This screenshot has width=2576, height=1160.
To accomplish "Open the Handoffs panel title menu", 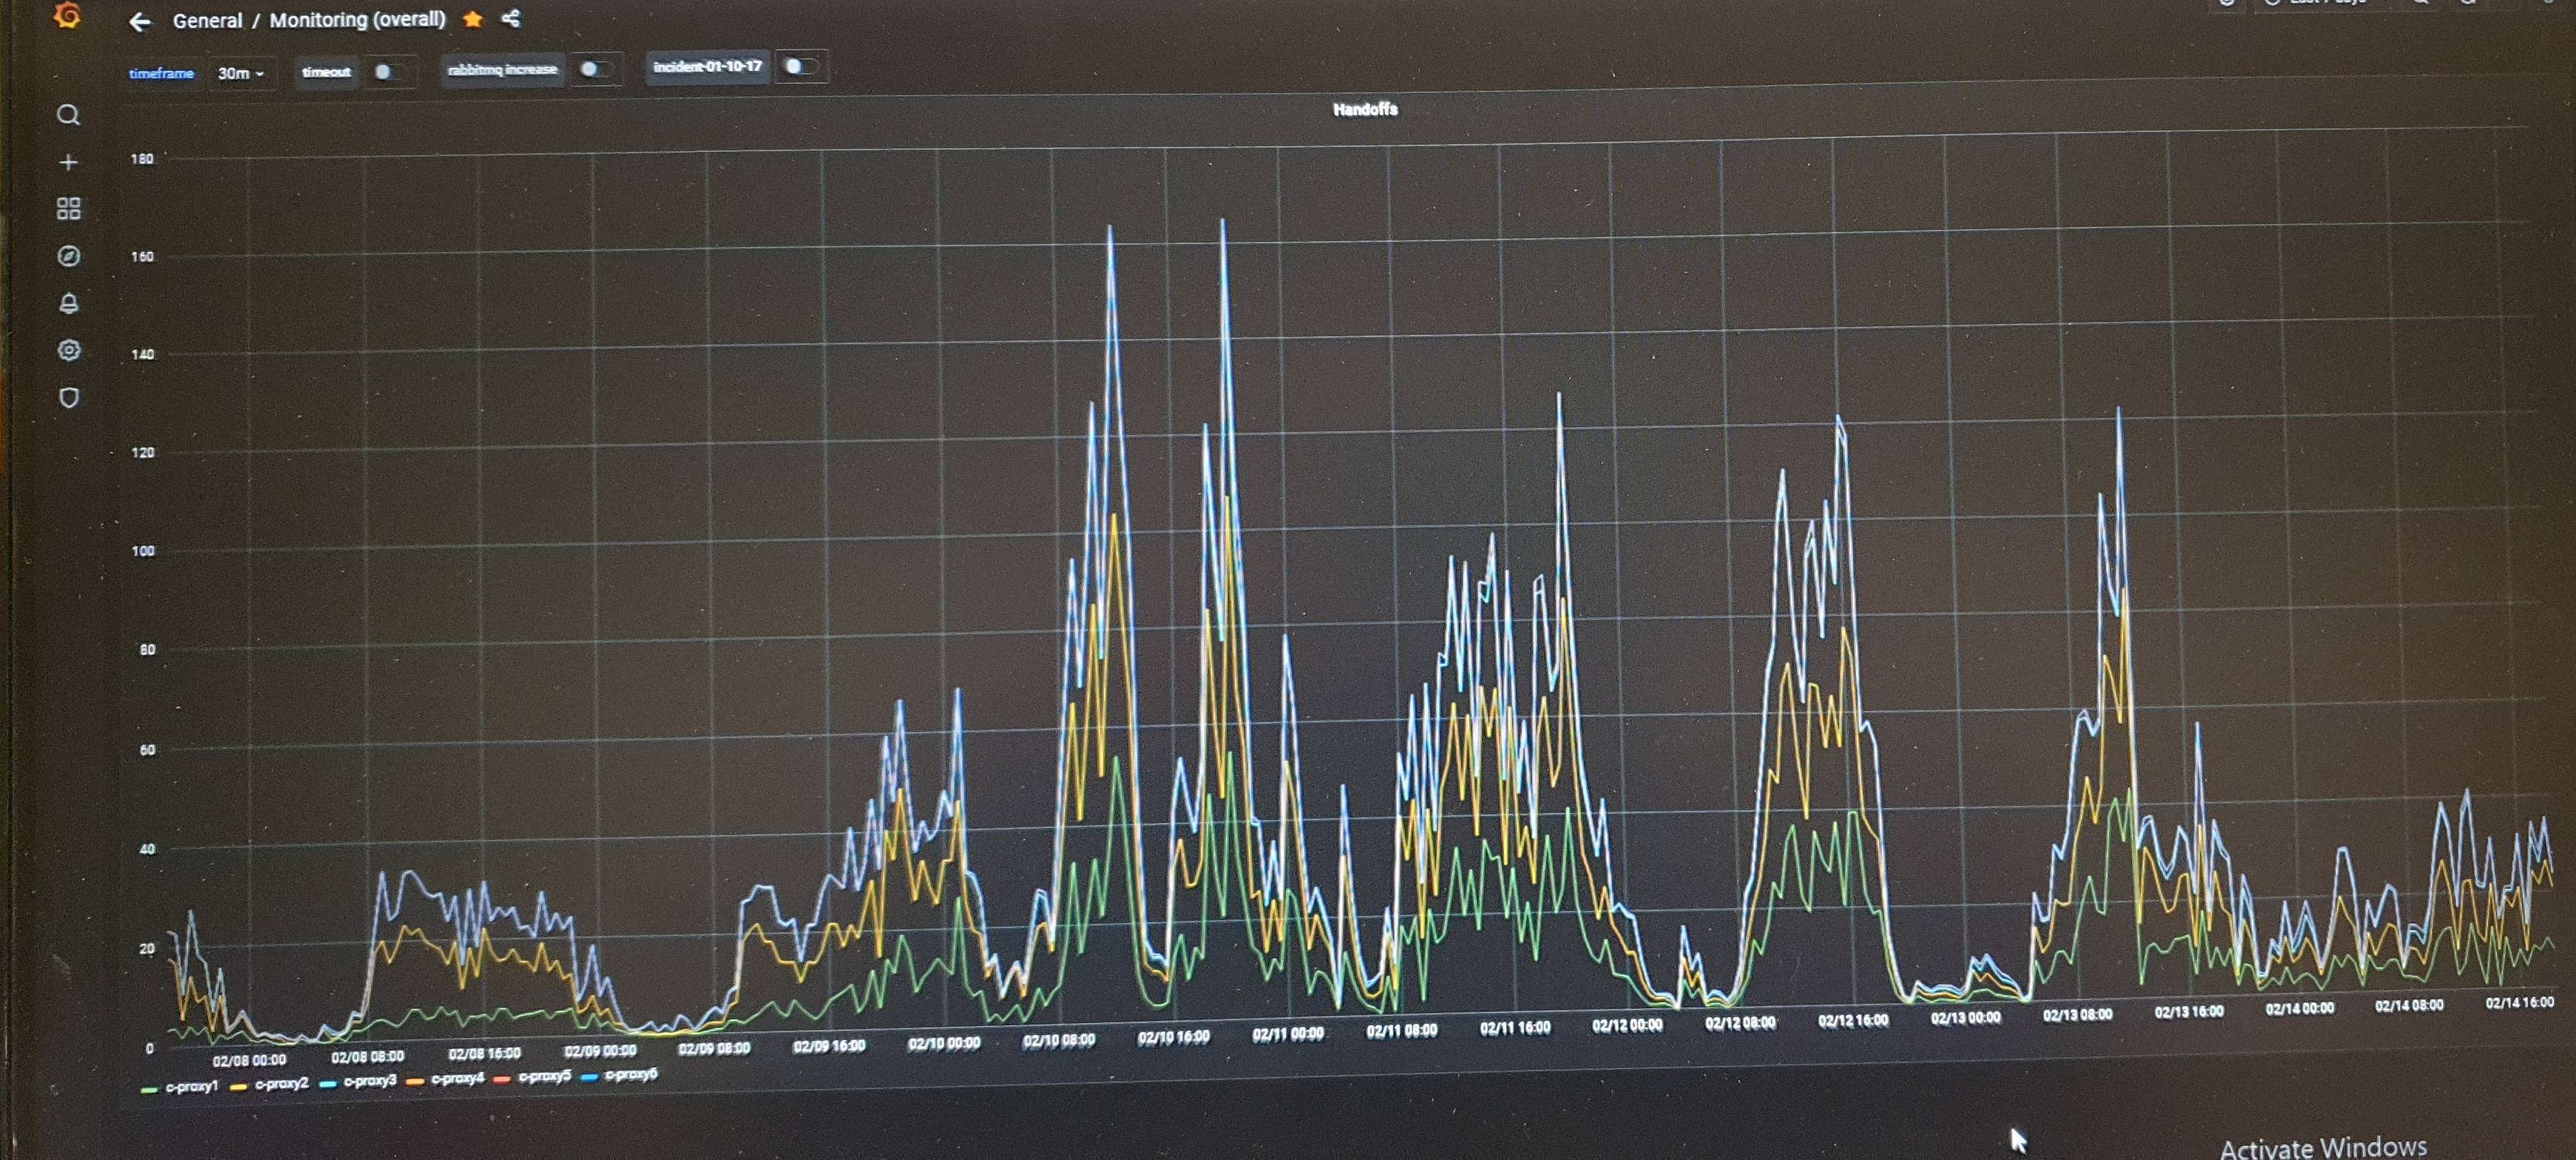I will tap(1364, 109).
